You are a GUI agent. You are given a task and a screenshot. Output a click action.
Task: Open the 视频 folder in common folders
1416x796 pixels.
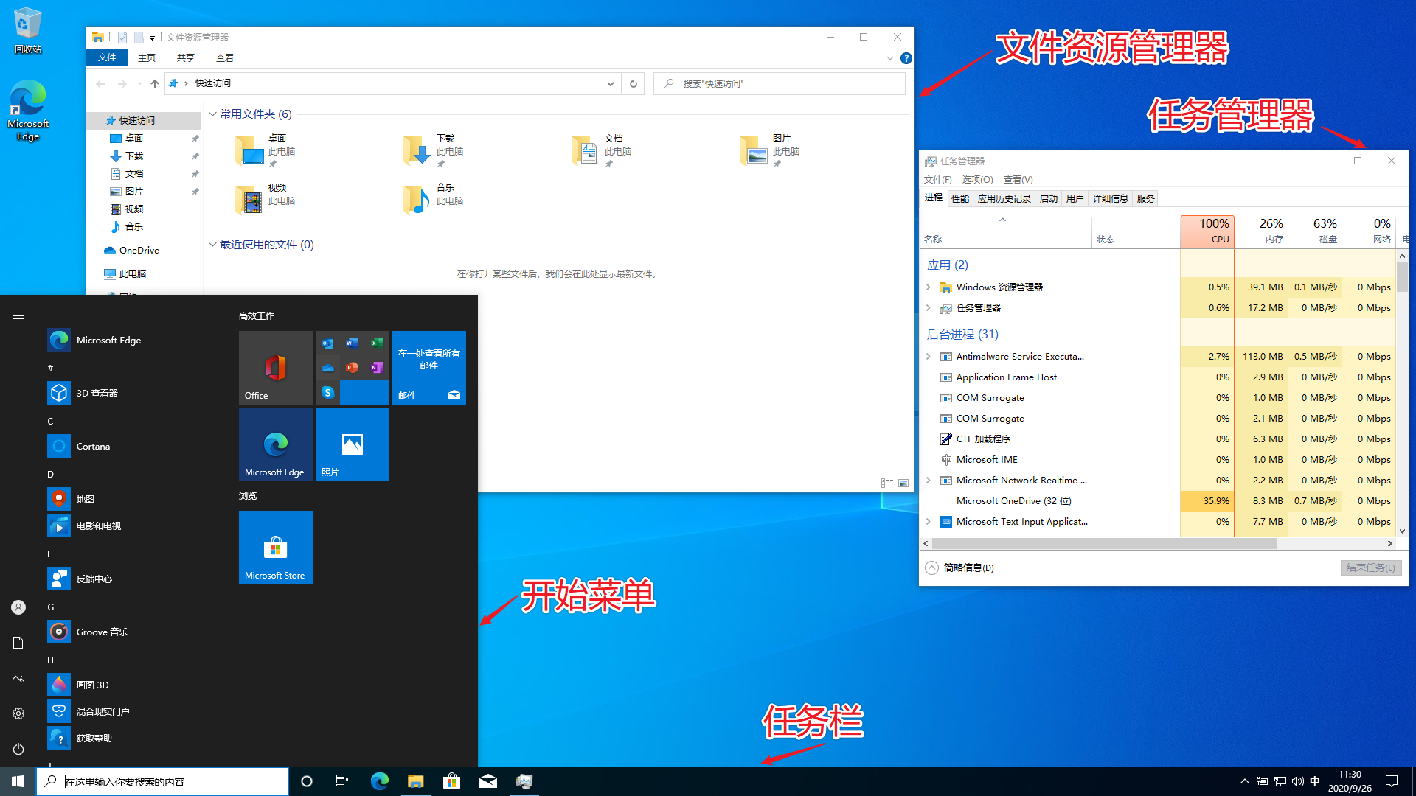(x=265, y=199)
